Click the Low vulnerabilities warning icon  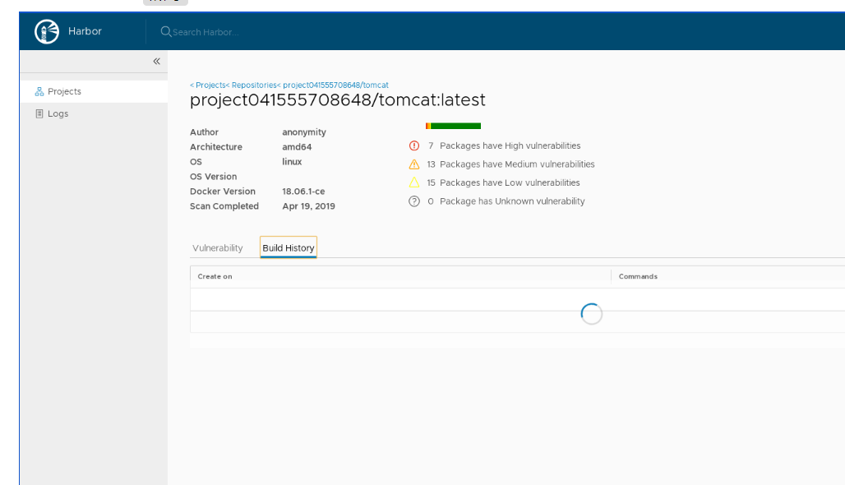pyautogui.click(x=413, y=182)
